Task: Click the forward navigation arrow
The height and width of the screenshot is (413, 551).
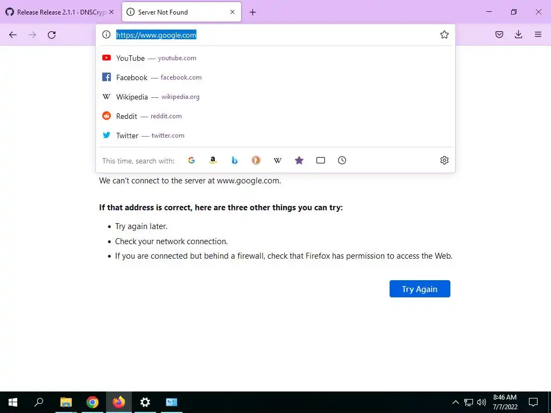Action: 32,35
